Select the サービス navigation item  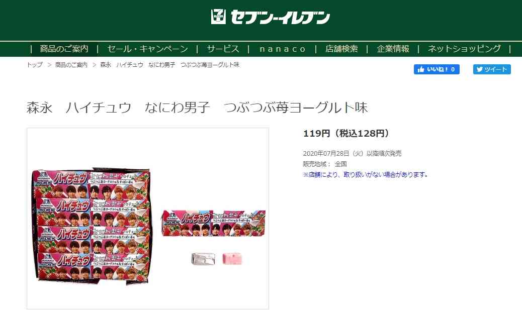click(223, 49)
